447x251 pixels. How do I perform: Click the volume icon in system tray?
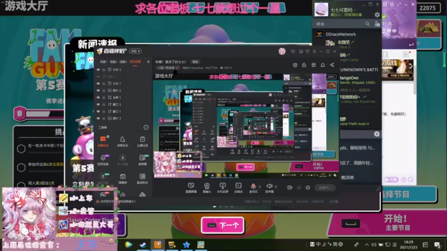click(374, 244)
